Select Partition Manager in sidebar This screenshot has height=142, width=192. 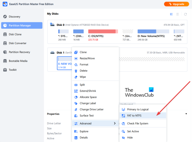point(22,25)
